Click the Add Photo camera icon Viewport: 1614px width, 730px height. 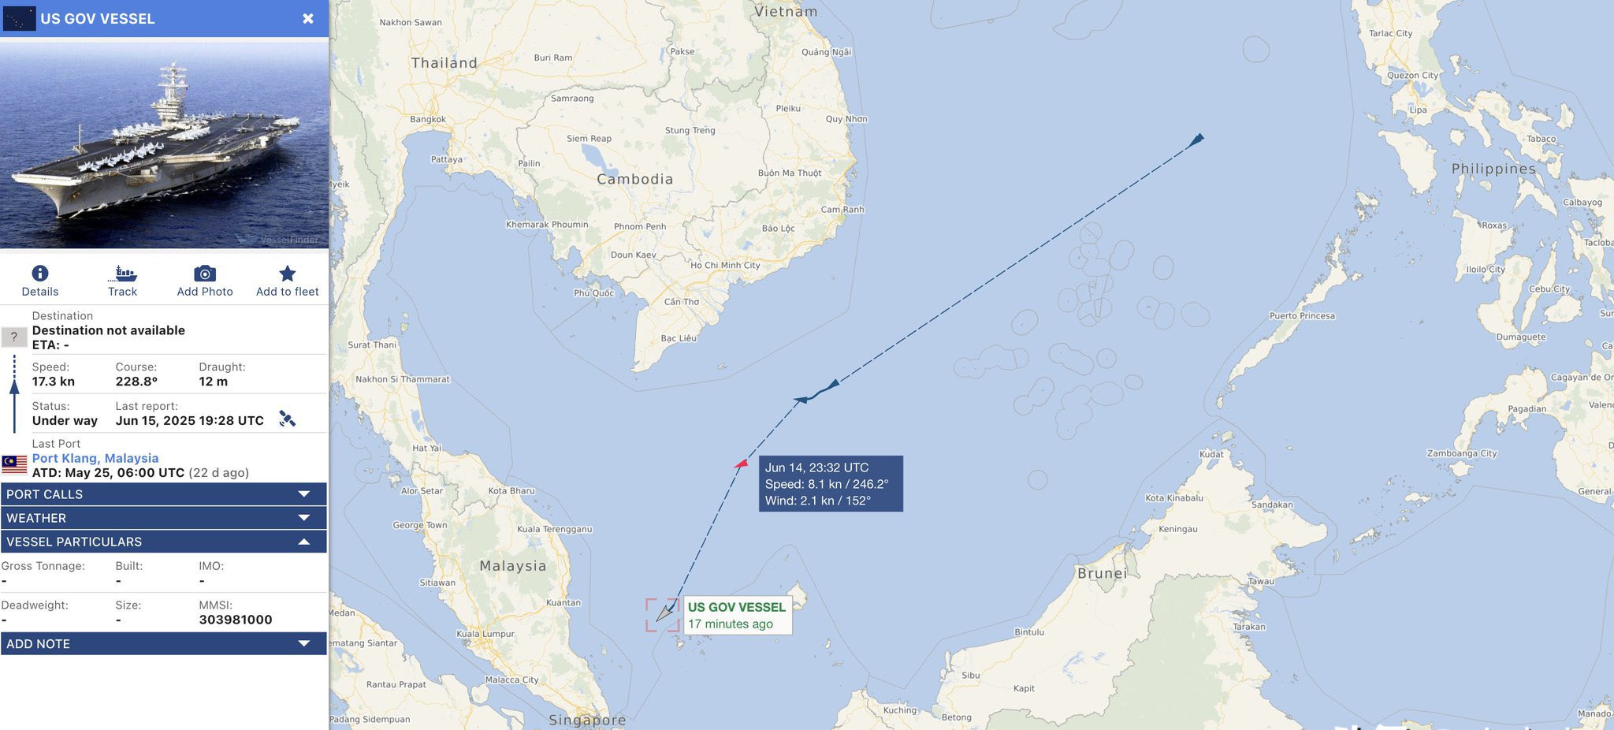pyautogui.click(x=205, y=274)
